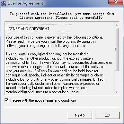Click the scrollbar track below the thumb
124x124 pixels.
tap(117, 80)
